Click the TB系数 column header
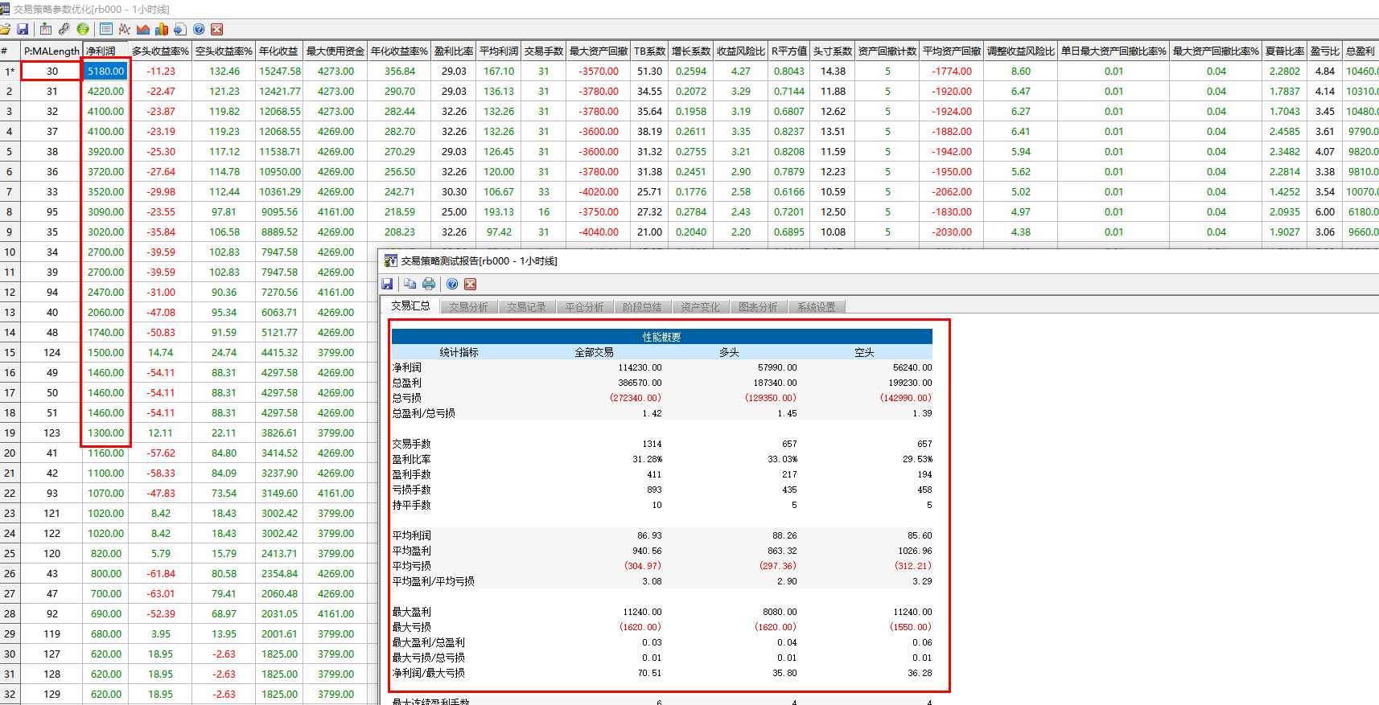Viewport: 1379px width, 705px height. (649, 51)
